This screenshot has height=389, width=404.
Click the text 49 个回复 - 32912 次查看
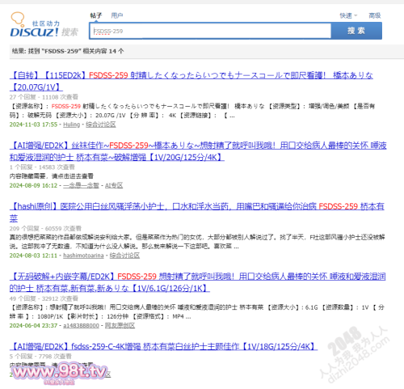pyautogui.click(x=44, y=298)
